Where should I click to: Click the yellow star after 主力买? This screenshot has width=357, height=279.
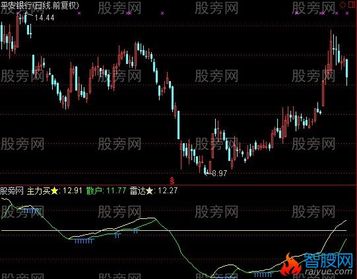coord(55,191)
